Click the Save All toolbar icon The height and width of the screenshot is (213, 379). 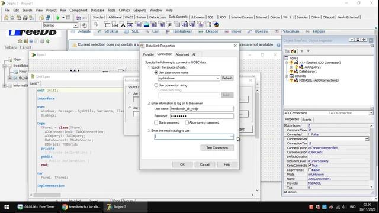[x=25, y=18]
